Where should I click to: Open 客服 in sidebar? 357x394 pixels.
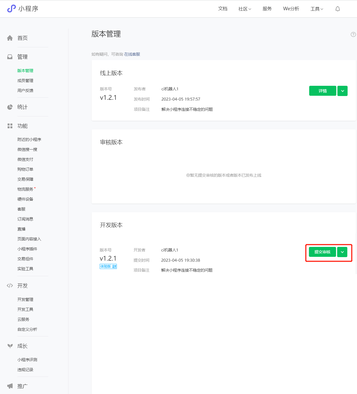point(21,209)
